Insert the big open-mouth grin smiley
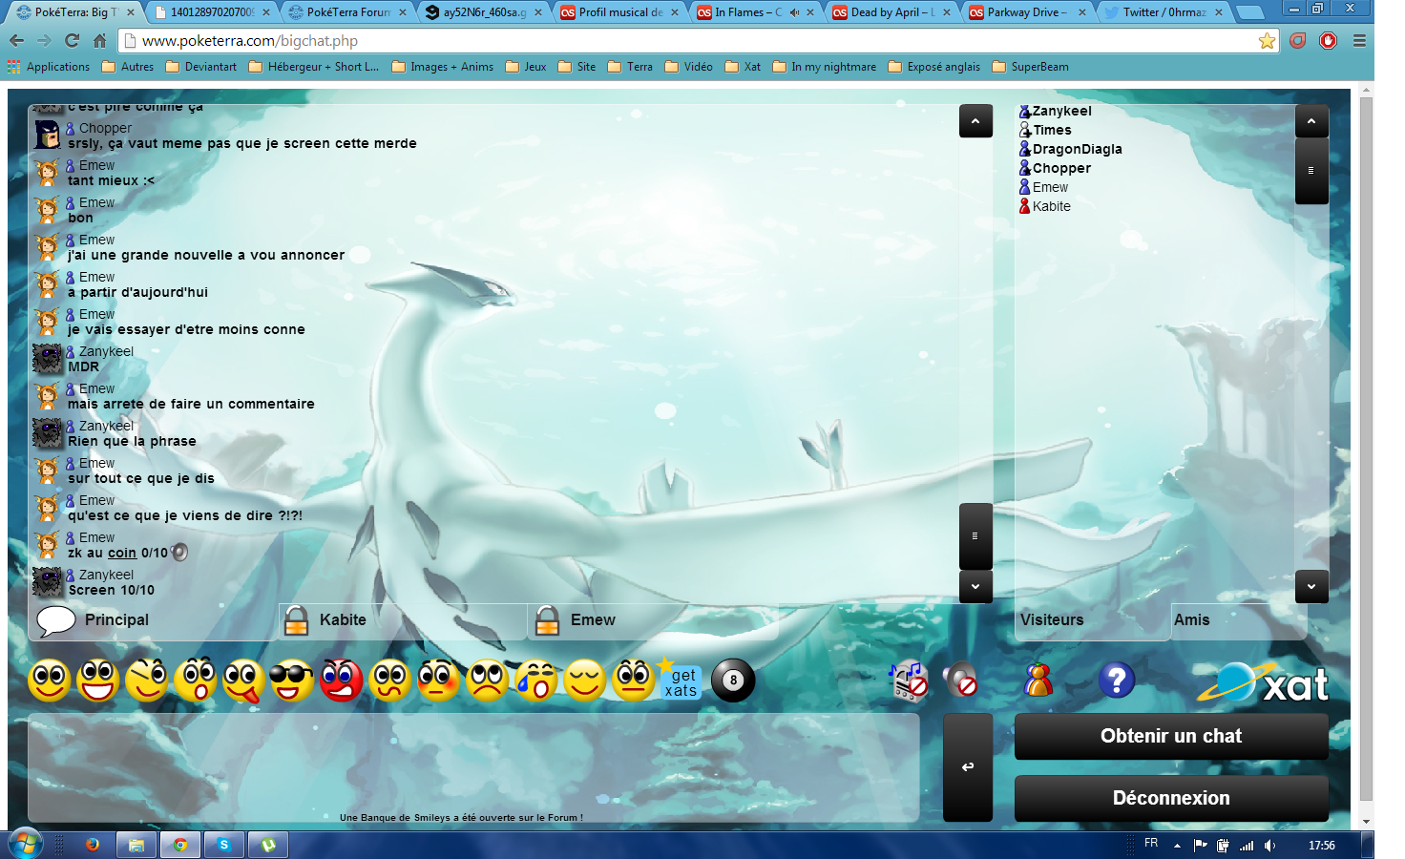 coord(98,681)
